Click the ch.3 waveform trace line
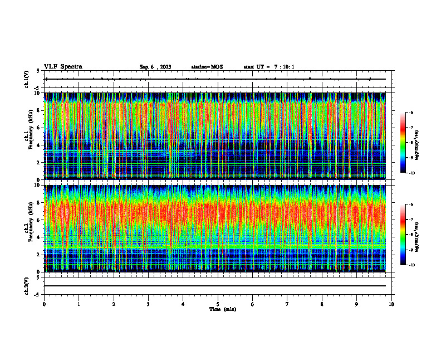Viewport: 441px width, 341px height. (215, 286)
